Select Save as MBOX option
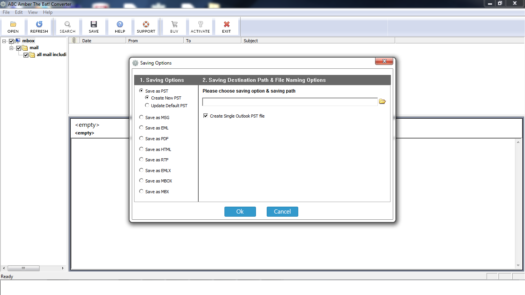Viewport: 525px width, 295px height. click(x=141, y=181)
